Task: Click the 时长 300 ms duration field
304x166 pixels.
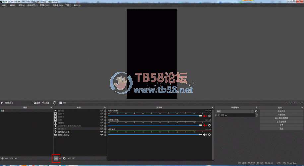Action: point(237,115)
